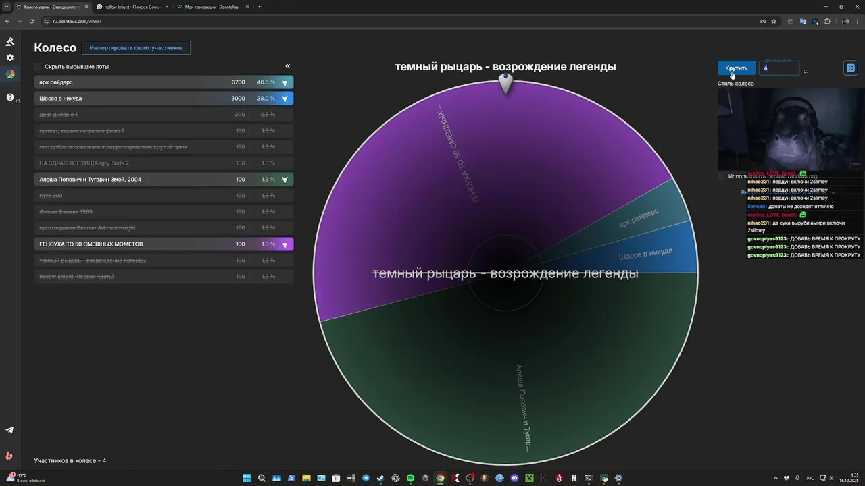Select the груз 200 row
Screen dimensions: 865x486
pos(164,196)
